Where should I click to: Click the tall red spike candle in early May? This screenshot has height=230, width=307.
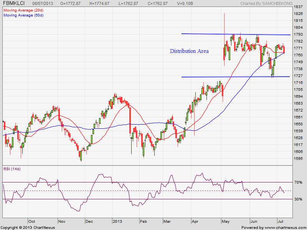coord(224,40)
